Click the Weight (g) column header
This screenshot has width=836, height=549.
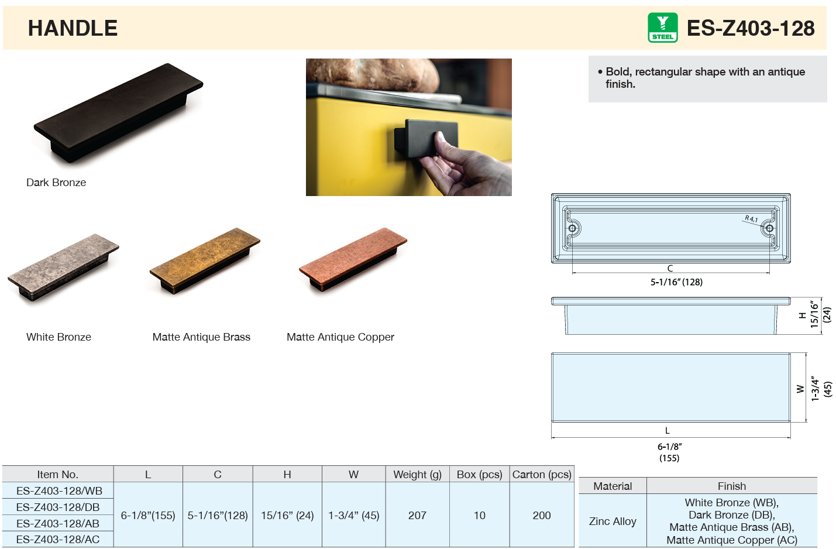(417, 475)
